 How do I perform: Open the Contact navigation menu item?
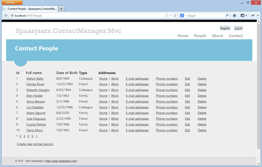(x=236, y=36)
